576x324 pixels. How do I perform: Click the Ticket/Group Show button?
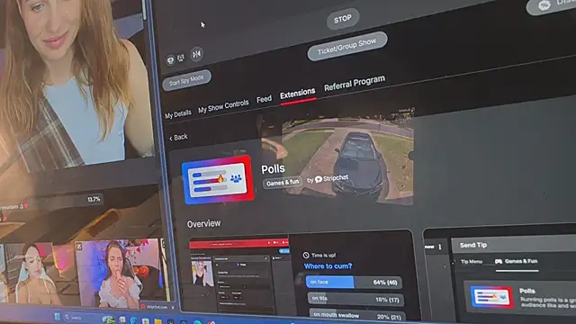(347, 46)
